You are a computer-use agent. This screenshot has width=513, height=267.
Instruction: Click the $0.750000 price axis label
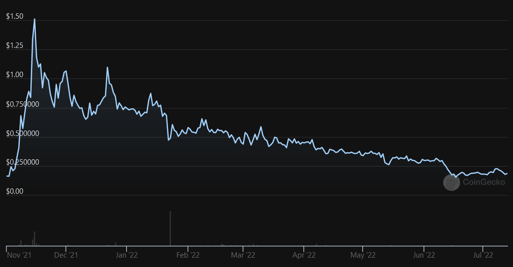coord(23,104)
